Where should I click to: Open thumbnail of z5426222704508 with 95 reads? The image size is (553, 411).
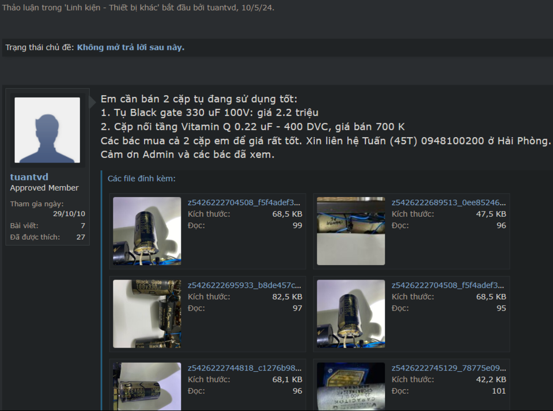351,314
